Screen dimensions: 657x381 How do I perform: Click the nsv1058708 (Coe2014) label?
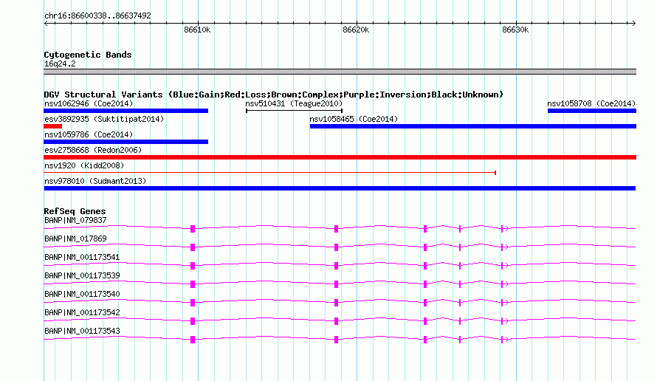[x=591, y=103]
